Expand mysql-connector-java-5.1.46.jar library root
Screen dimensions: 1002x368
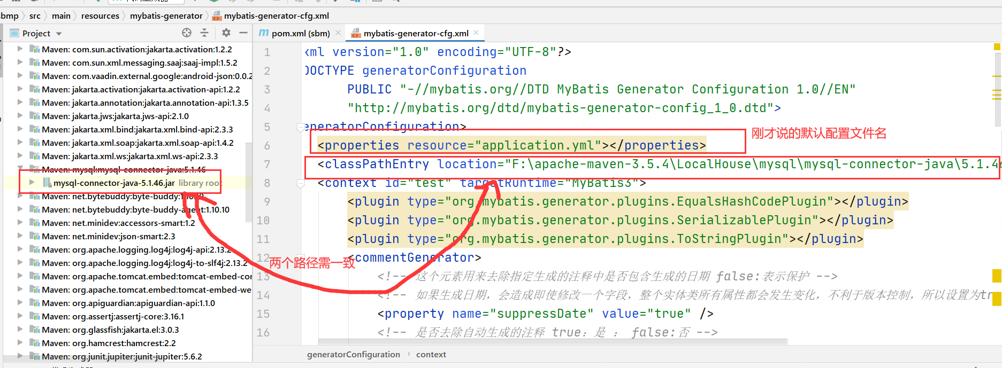(x=32, y=183)
